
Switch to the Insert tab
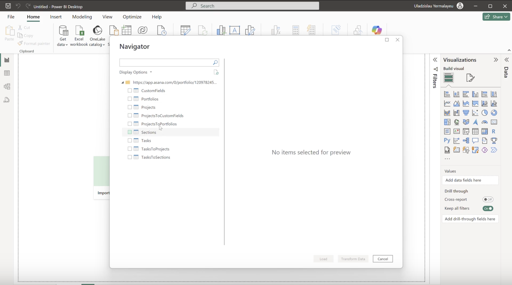tap(56, 17)
